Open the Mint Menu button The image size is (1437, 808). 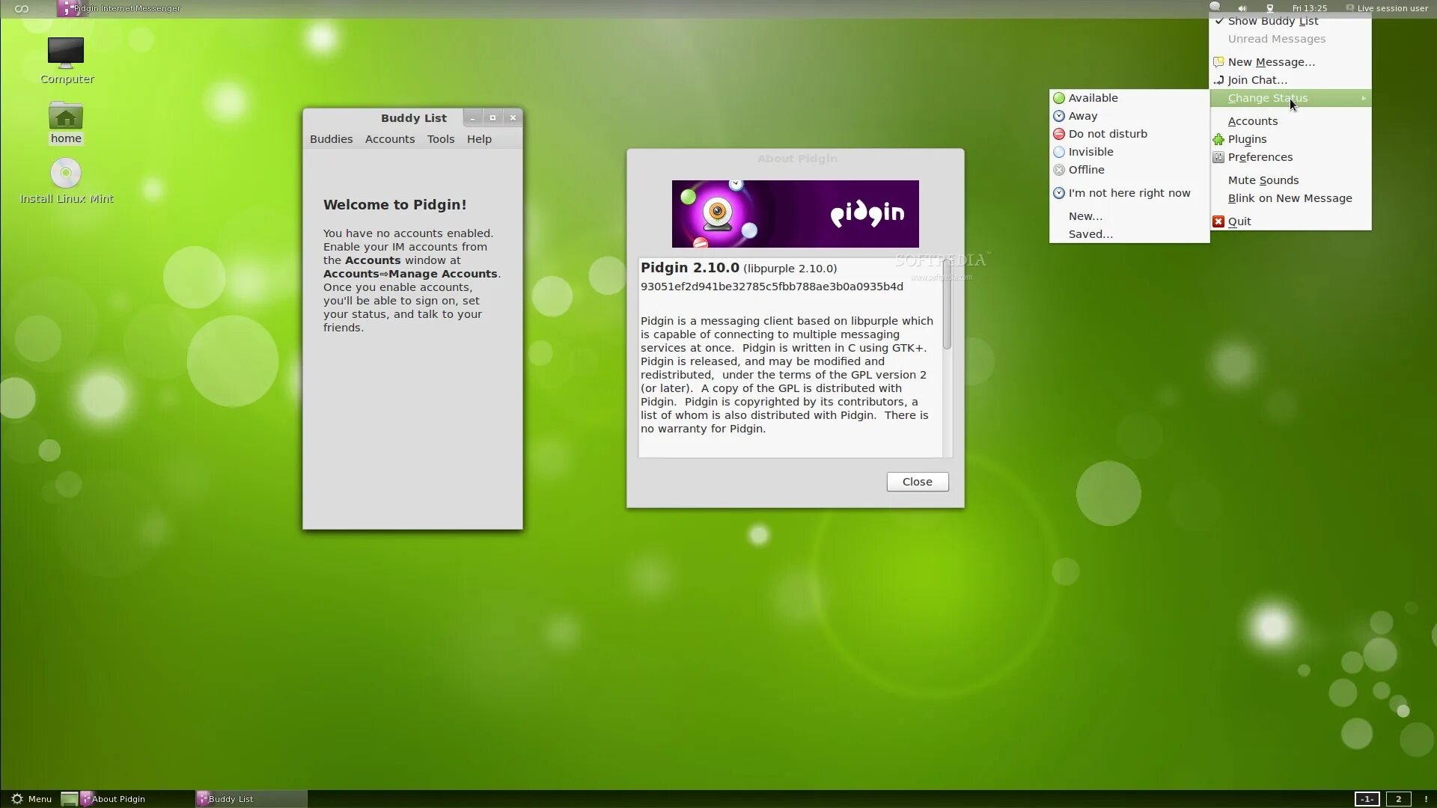click(x=31, y=798)
